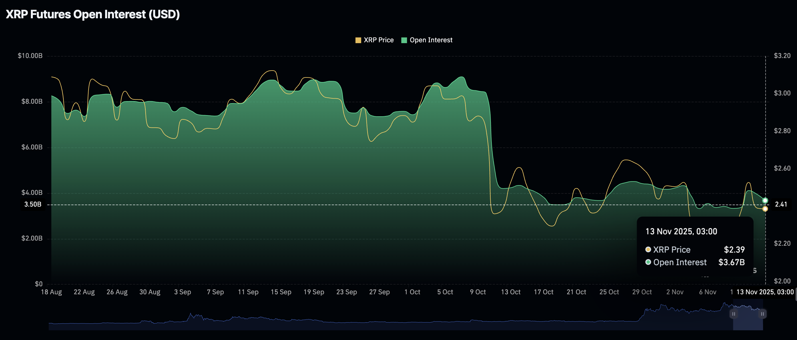
Task: Click the right range slider handle
Action: (x=762, y=314)
